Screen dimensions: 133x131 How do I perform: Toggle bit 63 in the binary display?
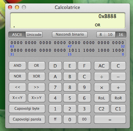[x=12, y=43]
